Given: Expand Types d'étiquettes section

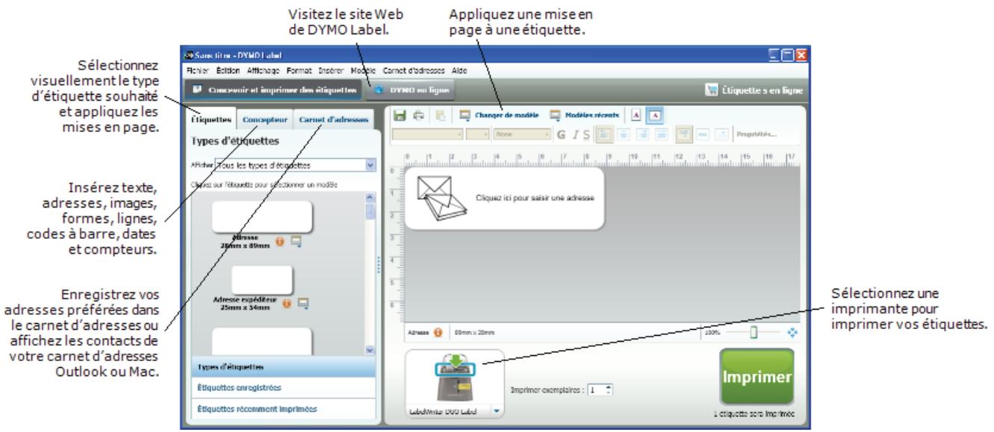Looking at the screenshot, I should (x=283, y=367).
